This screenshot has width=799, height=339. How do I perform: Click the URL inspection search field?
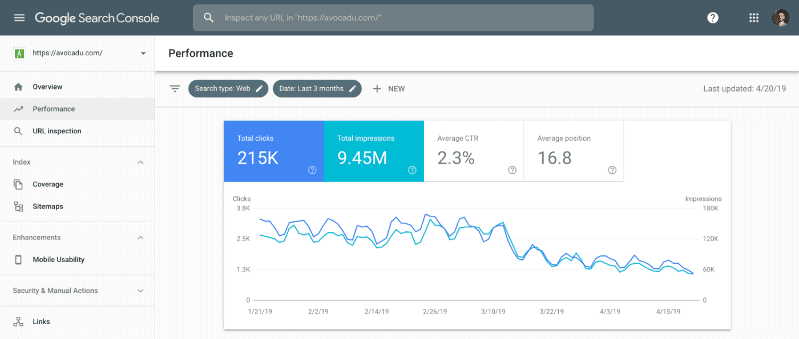coord(394,18)
